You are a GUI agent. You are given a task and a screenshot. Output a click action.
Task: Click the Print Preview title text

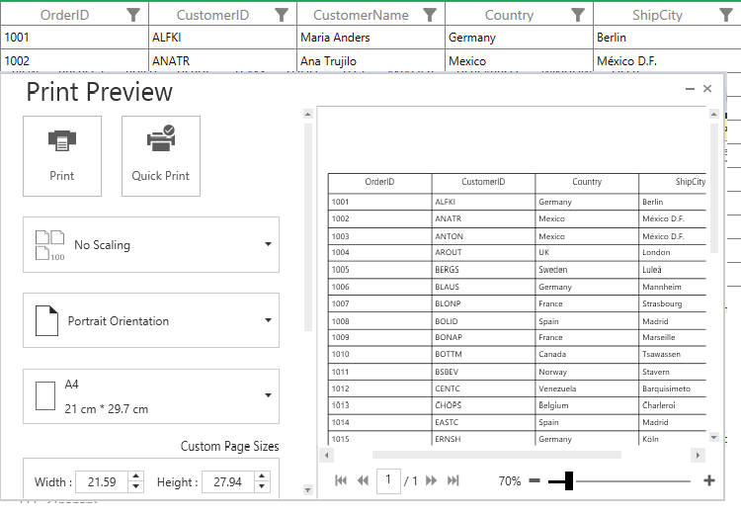point(99,92)
